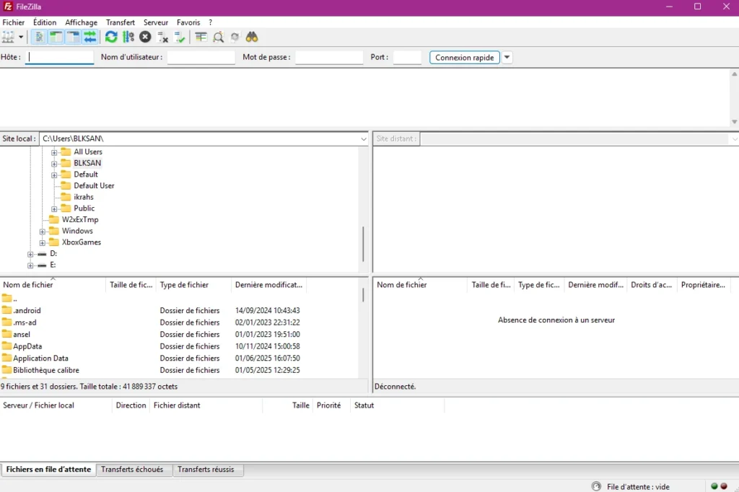739x492 pixels.
Task: Expand the XboxGames folder node
Action: pyautogui.click(x=43, y=242)
